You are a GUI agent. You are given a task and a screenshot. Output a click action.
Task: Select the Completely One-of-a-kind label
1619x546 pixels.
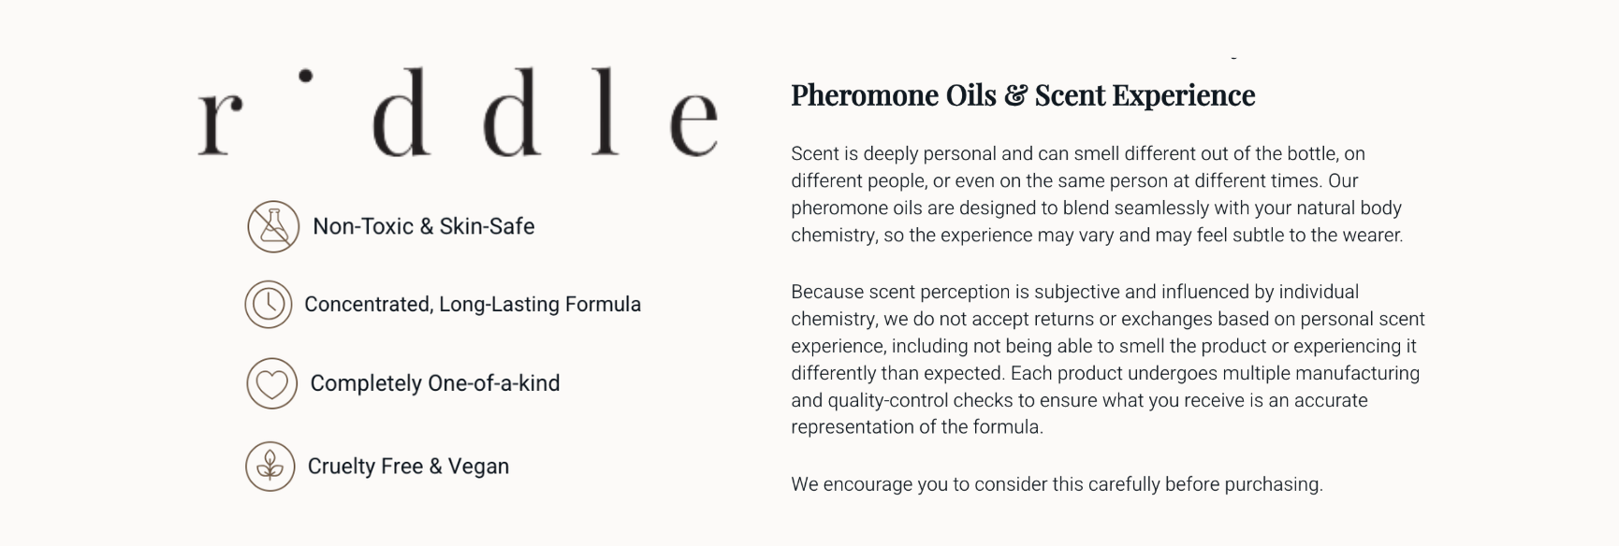[435, 383]
